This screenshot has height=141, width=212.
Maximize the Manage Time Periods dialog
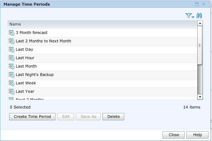(x=197, y=4)
